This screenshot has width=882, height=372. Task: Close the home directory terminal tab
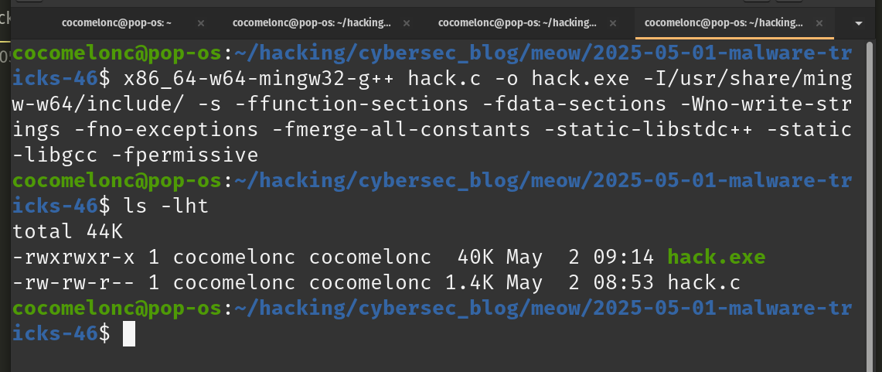coord(202,23)
